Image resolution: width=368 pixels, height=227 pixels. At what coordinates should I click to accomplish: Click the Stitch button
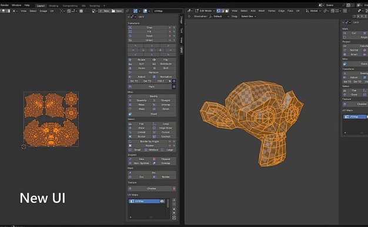164,109
